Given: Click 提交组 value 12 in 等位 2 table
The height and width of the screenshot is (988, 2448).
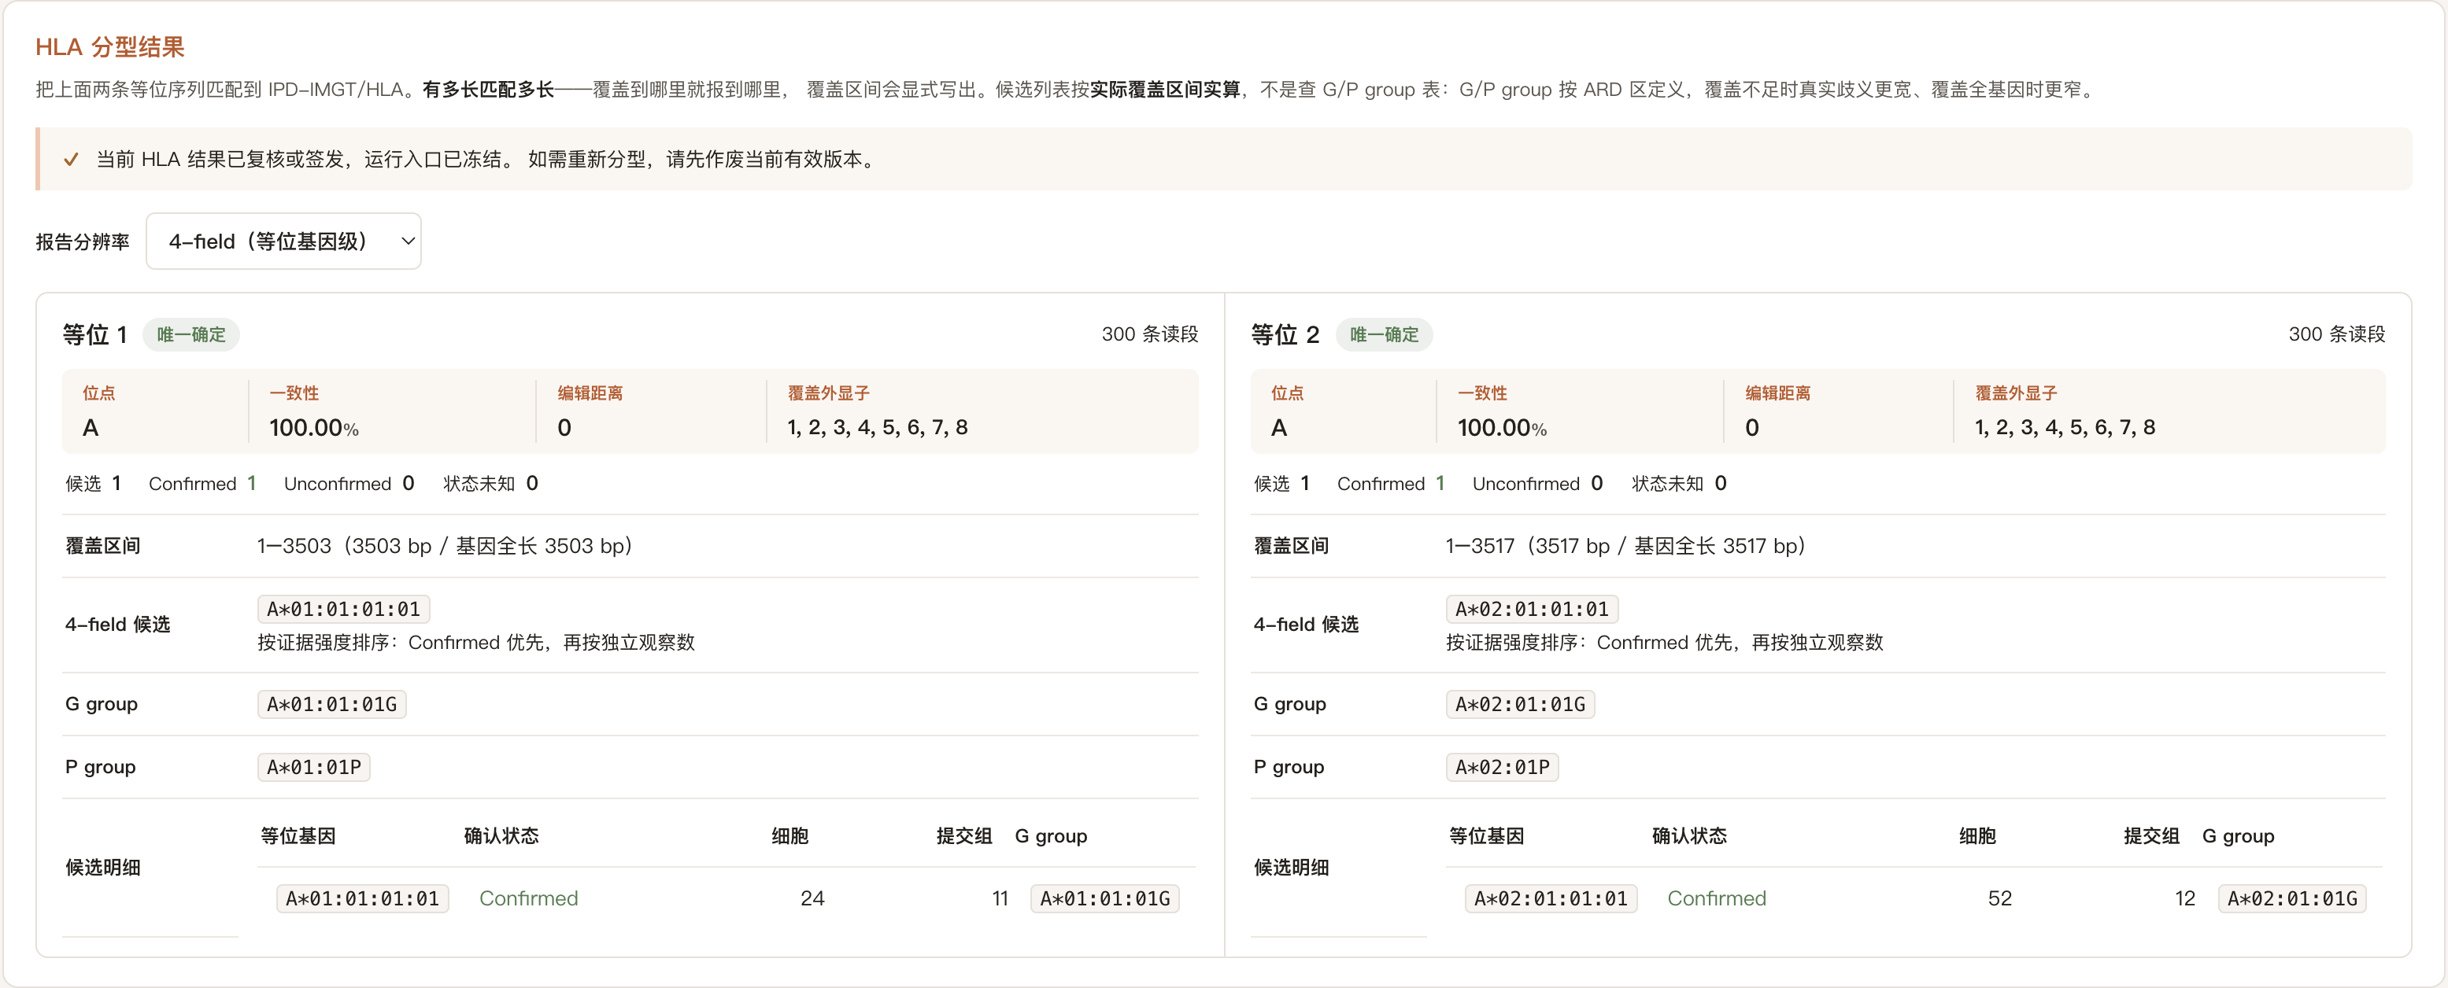Looking at the screenshot, I should 2185,898.
